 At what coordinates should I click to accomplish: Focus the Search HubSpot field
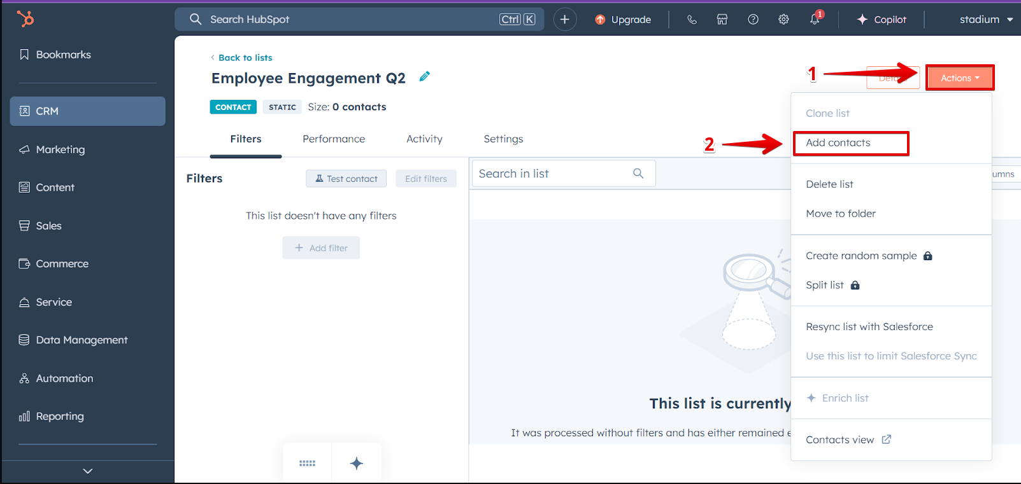point(359,19)
